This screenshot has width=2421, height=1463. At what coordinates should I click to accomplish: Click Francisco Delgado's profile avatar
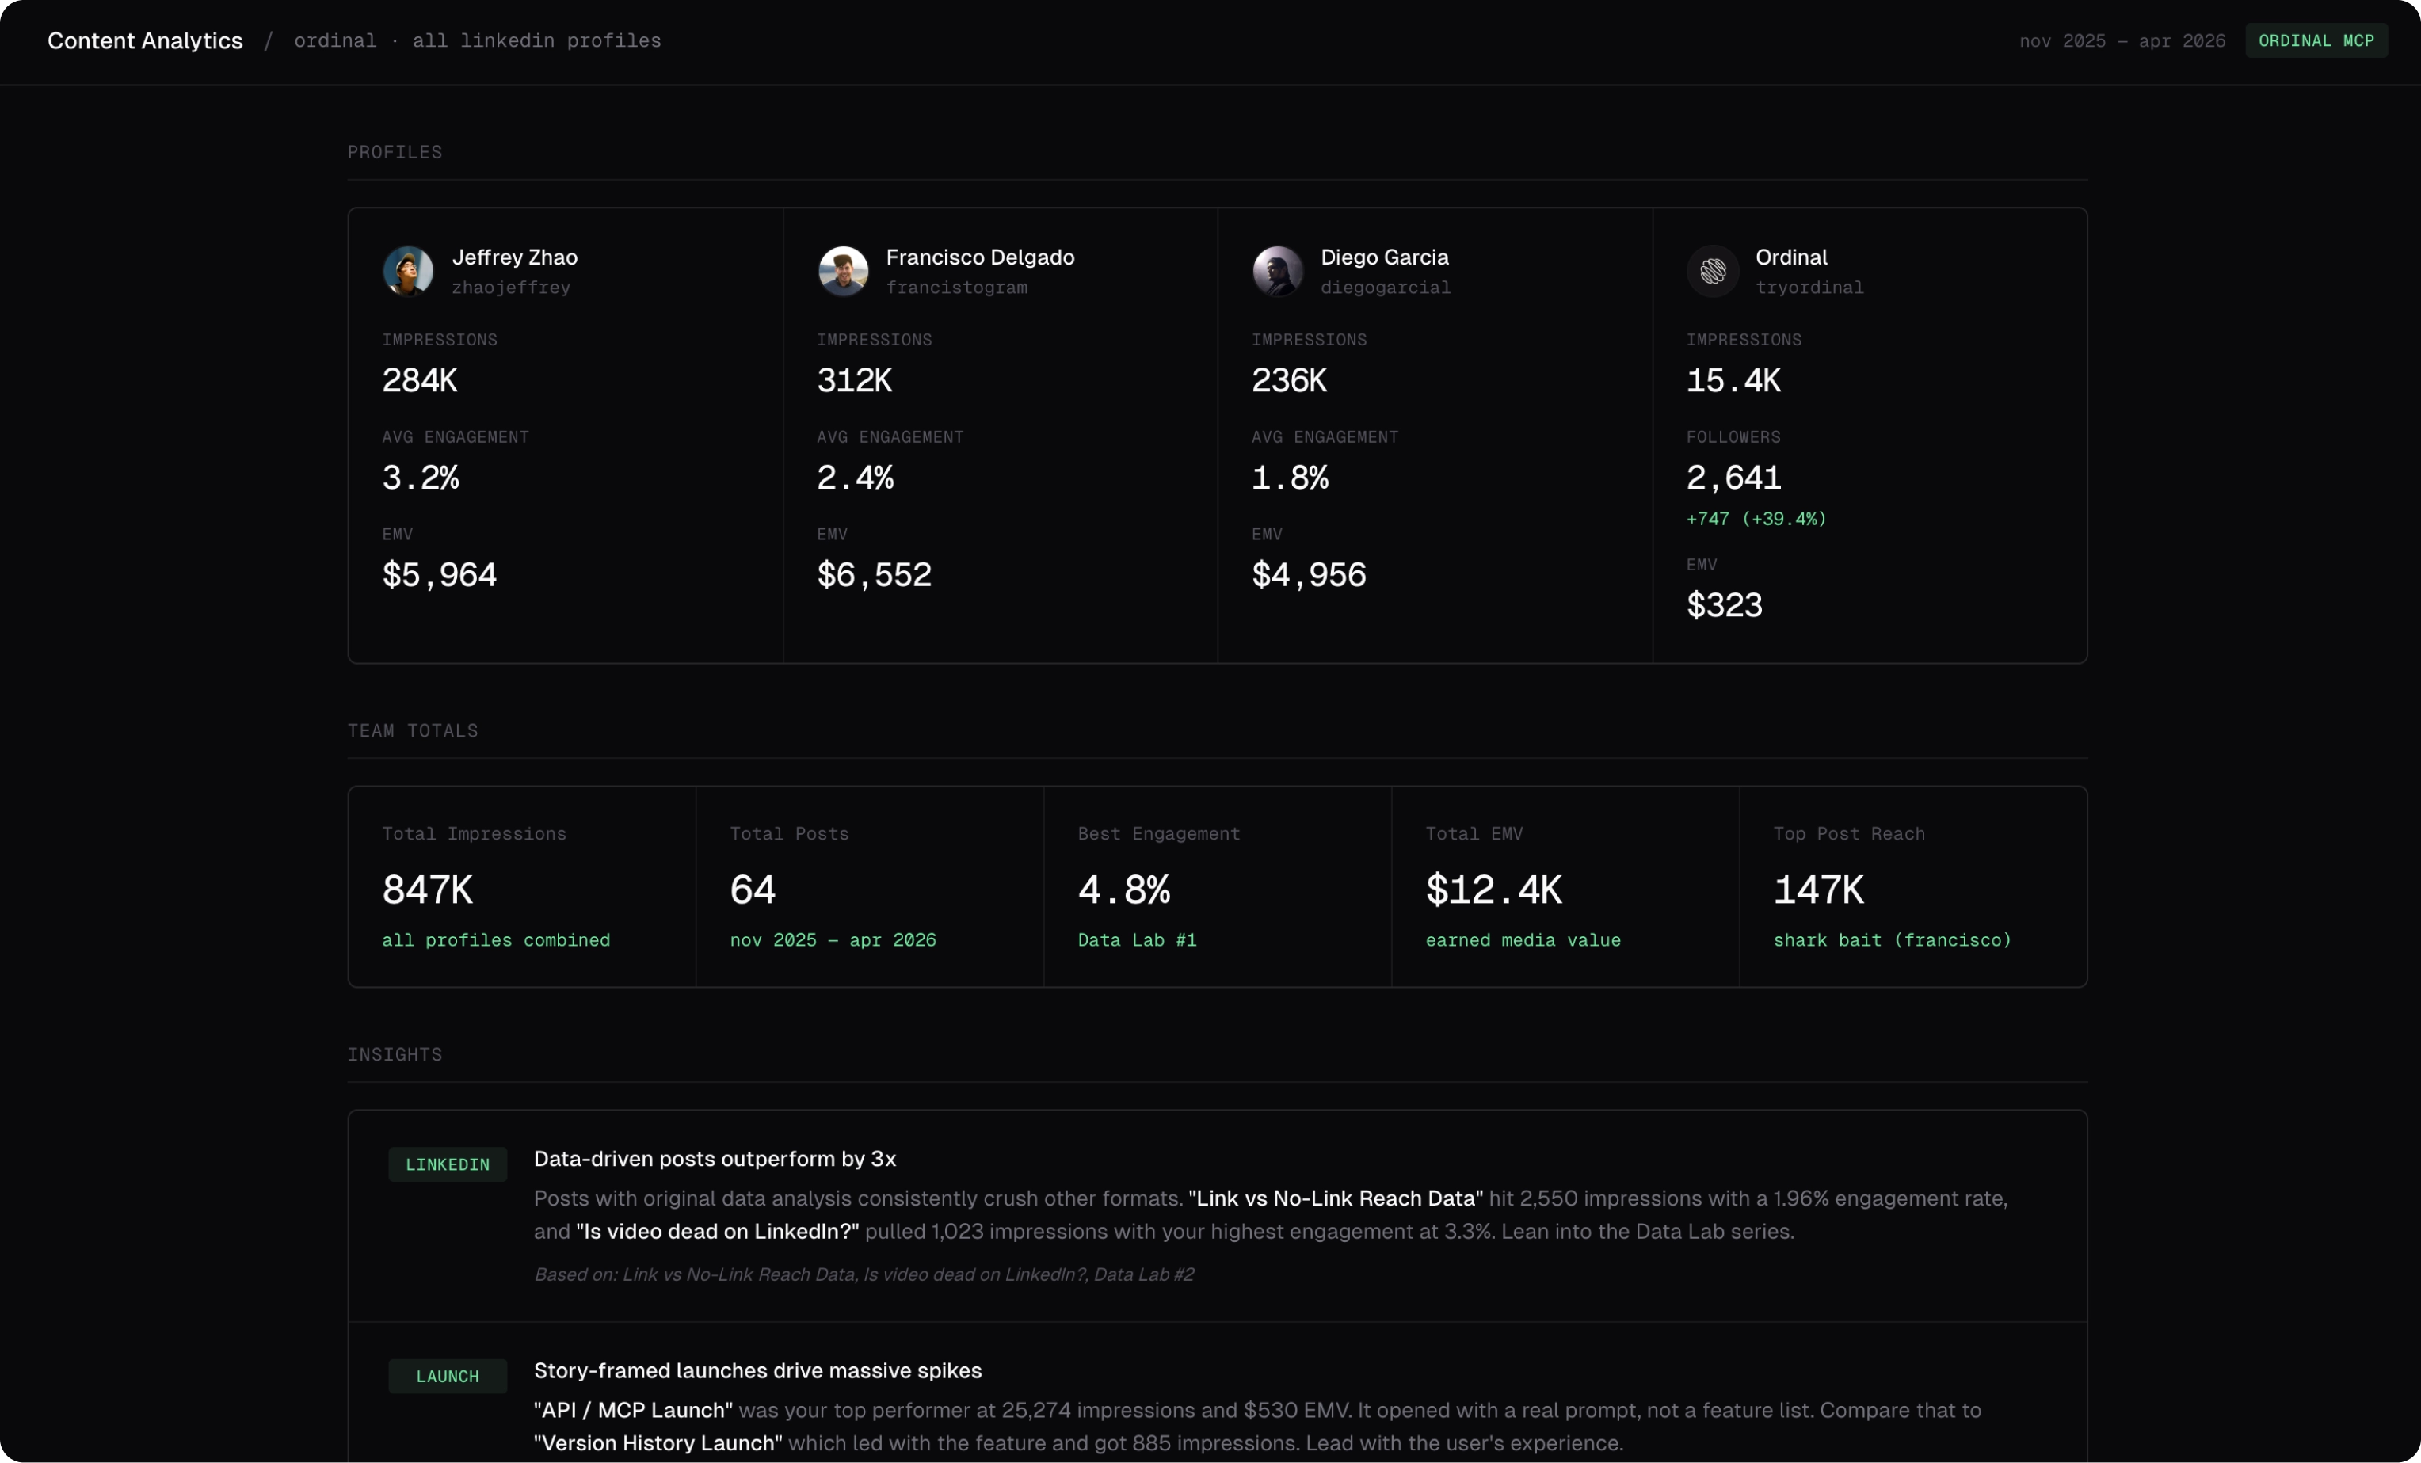pyautogui.click(x=843, y=271)
